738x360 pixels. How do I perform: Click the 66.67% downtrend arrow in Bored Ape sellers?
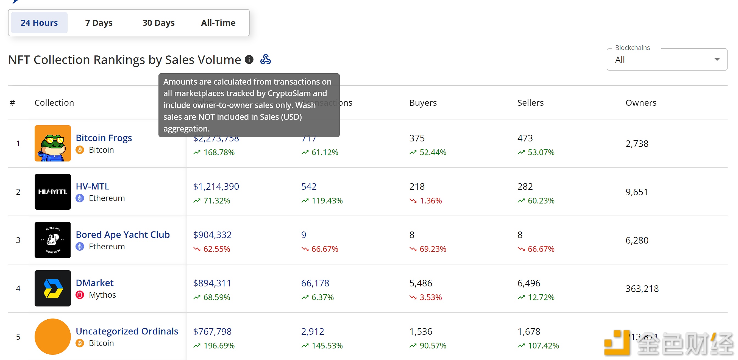pyautogui.click(x=521, y=249)
